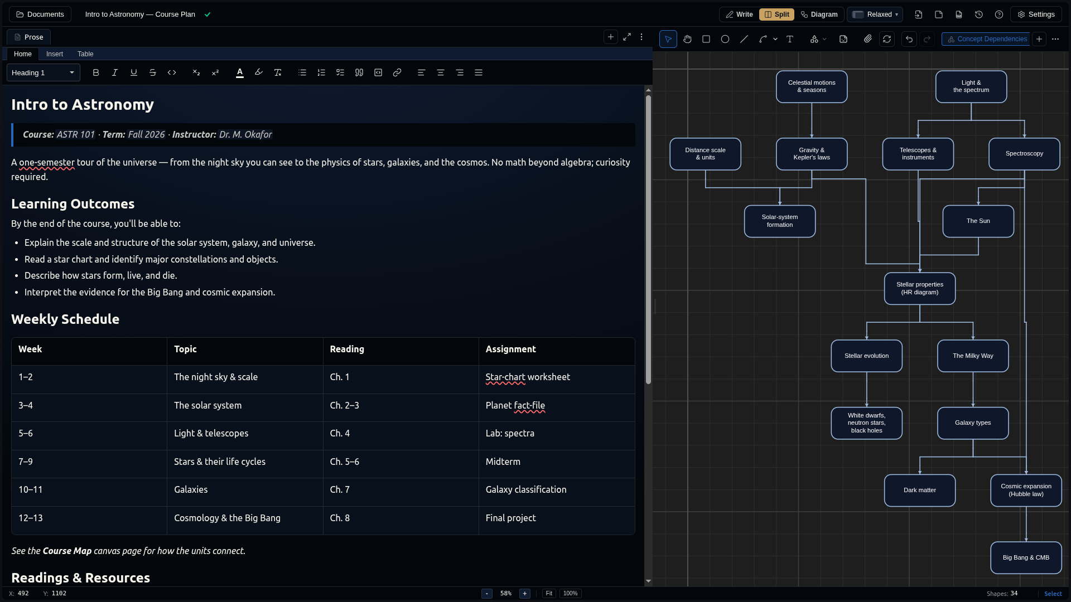
Task: Refresh the diagram sync
Action: 887,39
